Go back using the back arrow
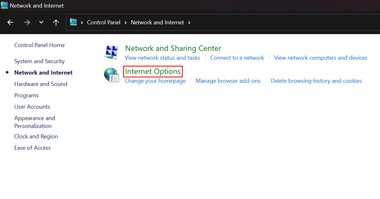The image size is (380, 199). pos(10,22)
